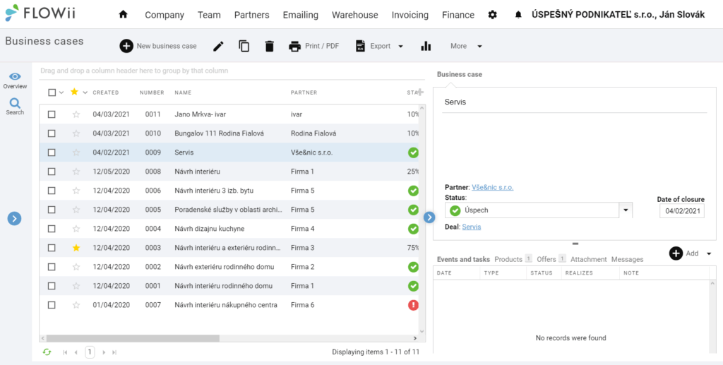
Task: Star the Bungalov 111 Rodina Fialová row
Action: point(76,133)
